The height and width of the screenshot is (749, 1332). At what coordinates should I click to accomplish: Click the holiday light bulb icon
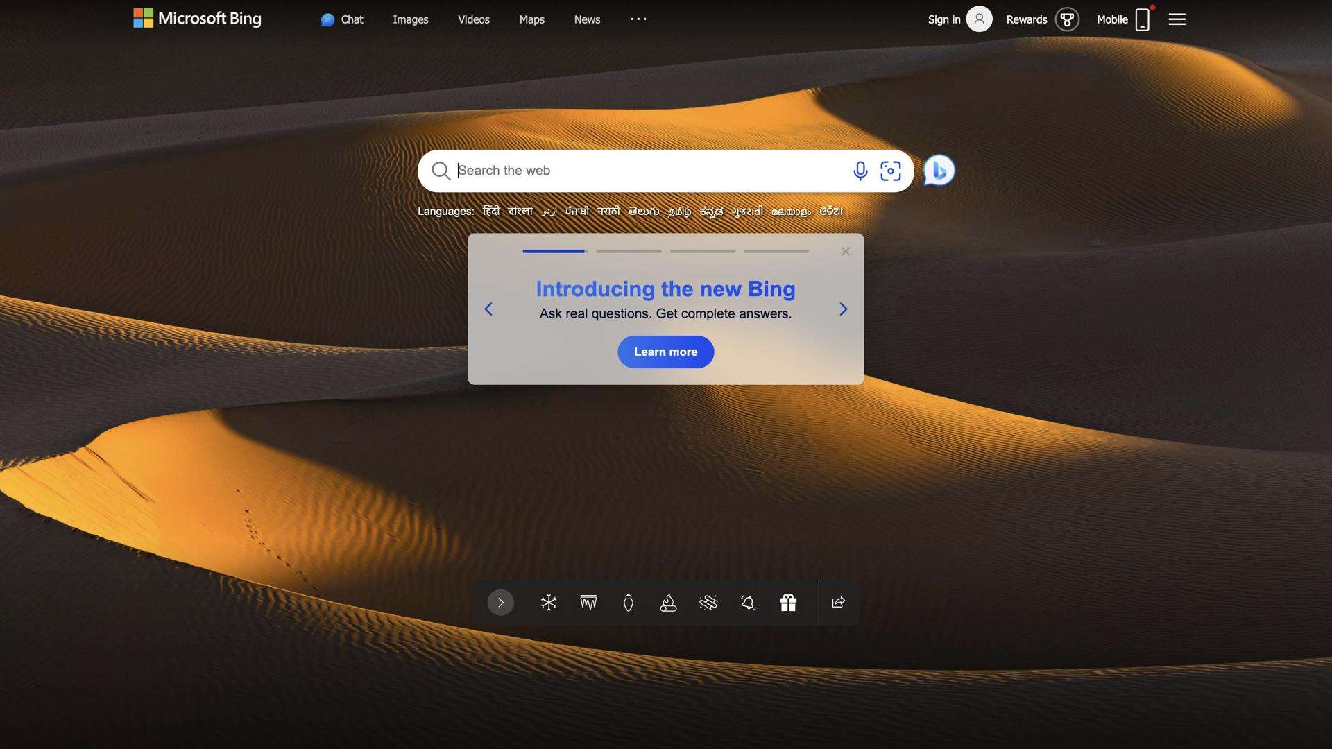628,603
